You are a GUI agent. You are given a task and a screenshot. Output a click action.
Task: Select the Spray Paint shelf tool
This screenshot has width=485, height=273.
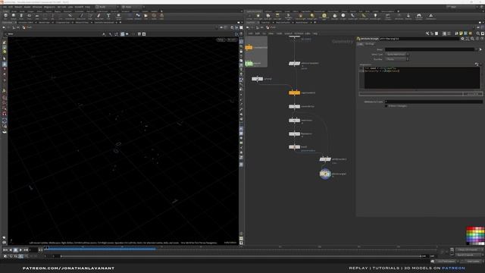pos(99,16)
